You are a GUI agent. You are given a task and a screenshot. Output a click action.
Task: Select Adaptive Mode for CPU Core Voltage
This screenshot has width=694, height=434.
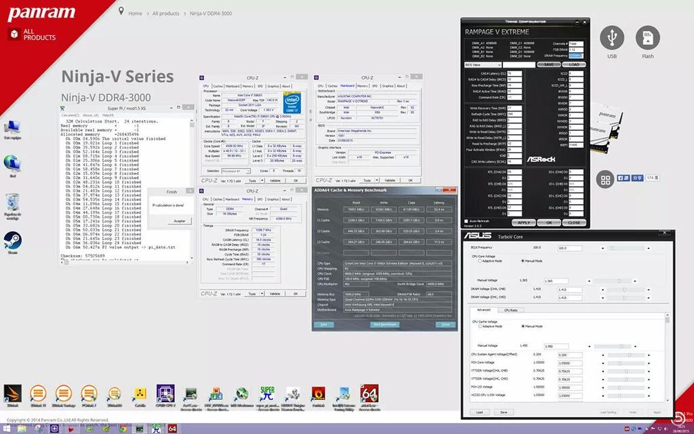click(x=480, y=261)
